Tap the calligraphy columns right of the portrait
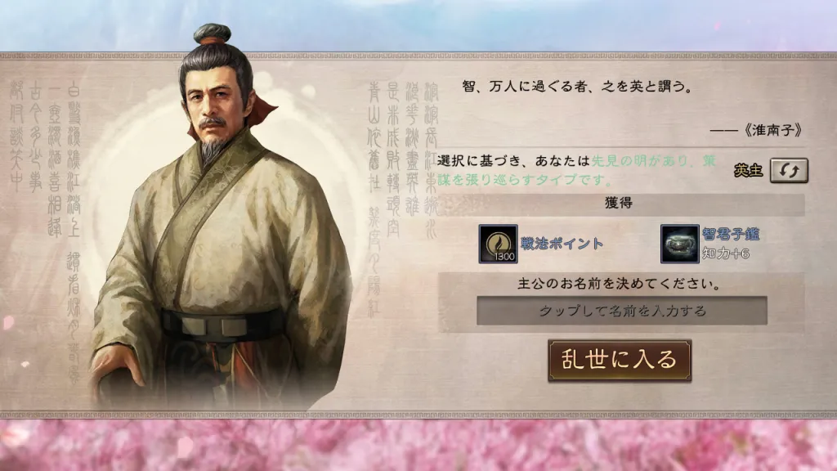 (x=403, y=160)
